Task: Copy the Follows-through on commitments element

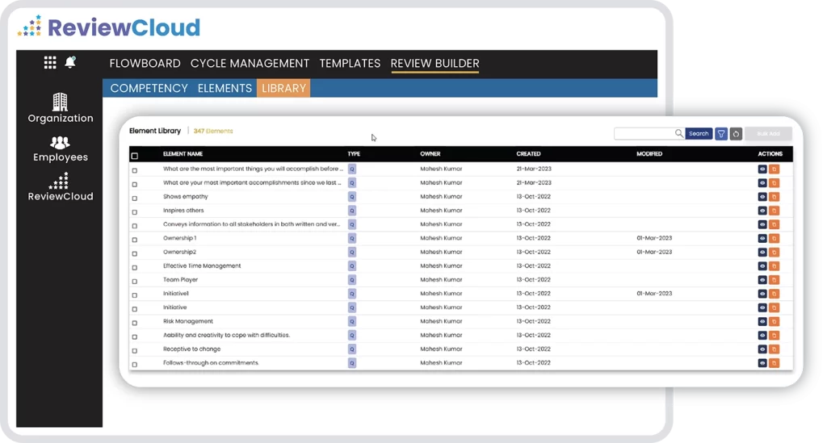Action: [775, 363]
